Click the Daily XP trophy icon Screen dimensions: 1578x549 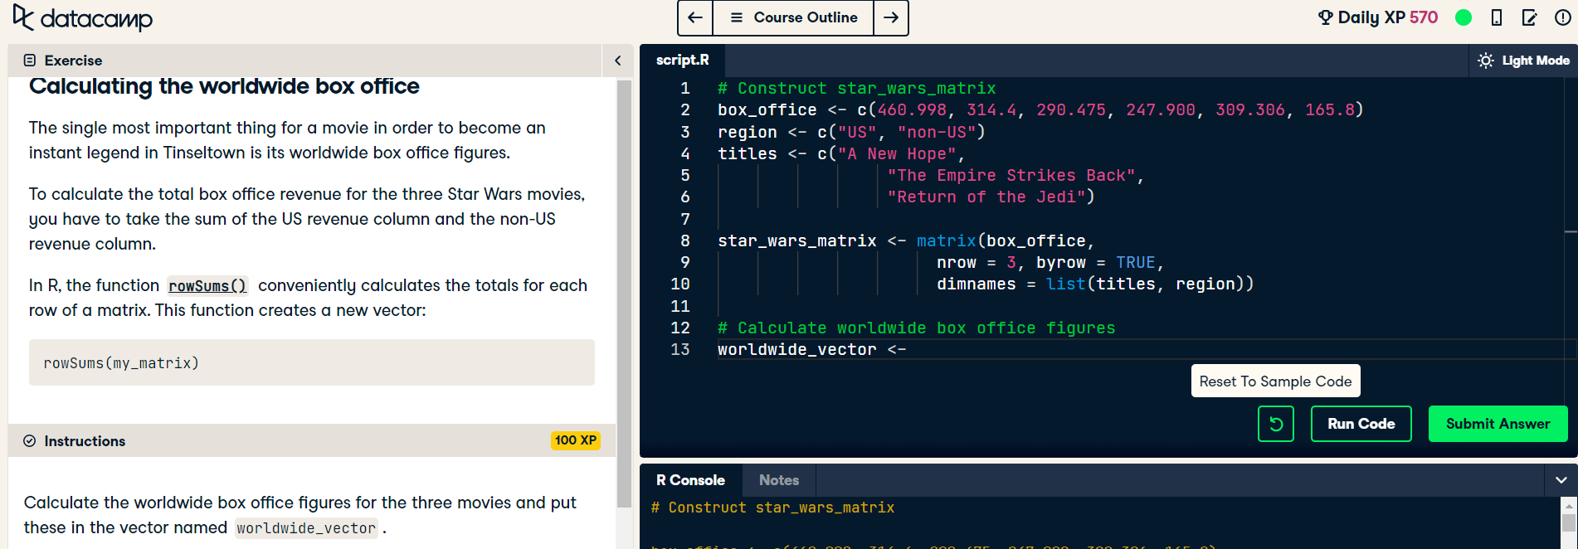click(1325, 17)
